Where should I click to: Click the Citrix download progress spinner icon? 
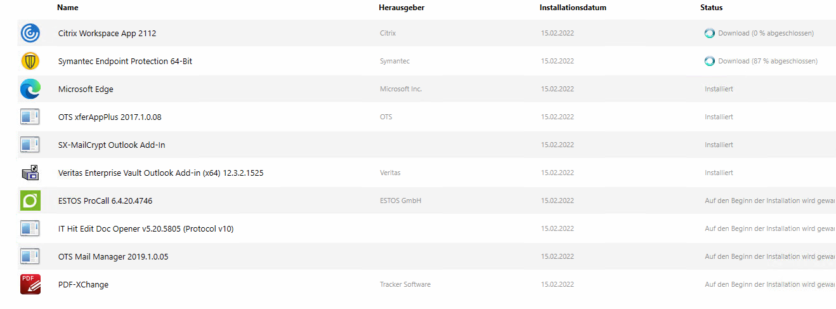point(710,33)
